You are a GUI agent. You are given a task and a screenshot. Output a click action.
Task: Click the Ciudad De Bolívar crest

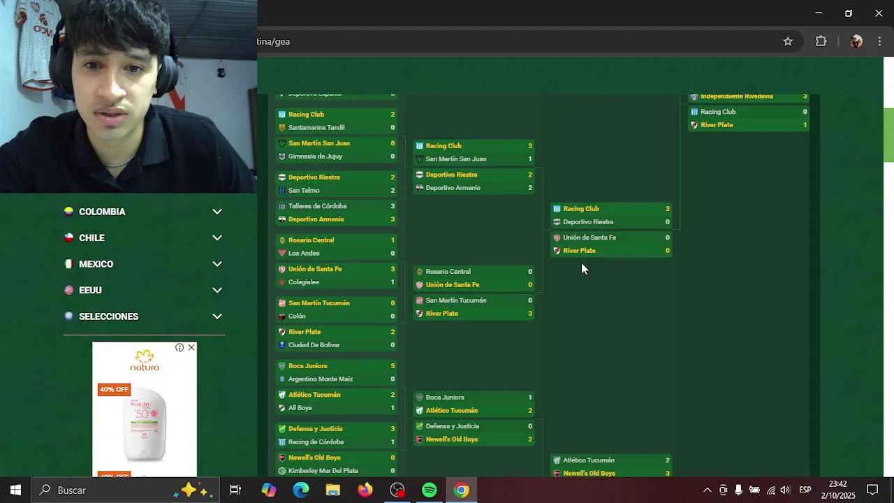coord(282,345)
